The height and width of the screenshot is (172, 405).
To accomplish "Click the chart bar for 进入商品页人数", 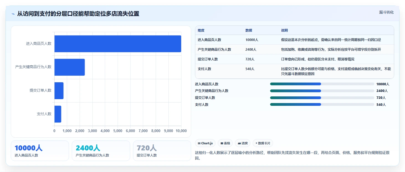I will pyautogui.click(x=118, y=44).
